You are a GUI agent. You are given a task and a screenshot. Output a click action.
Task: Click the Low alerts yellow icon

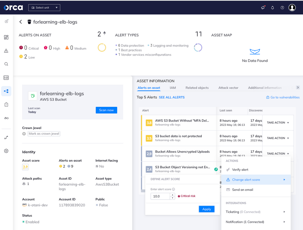pyautogui.click(x=21, y=57)
